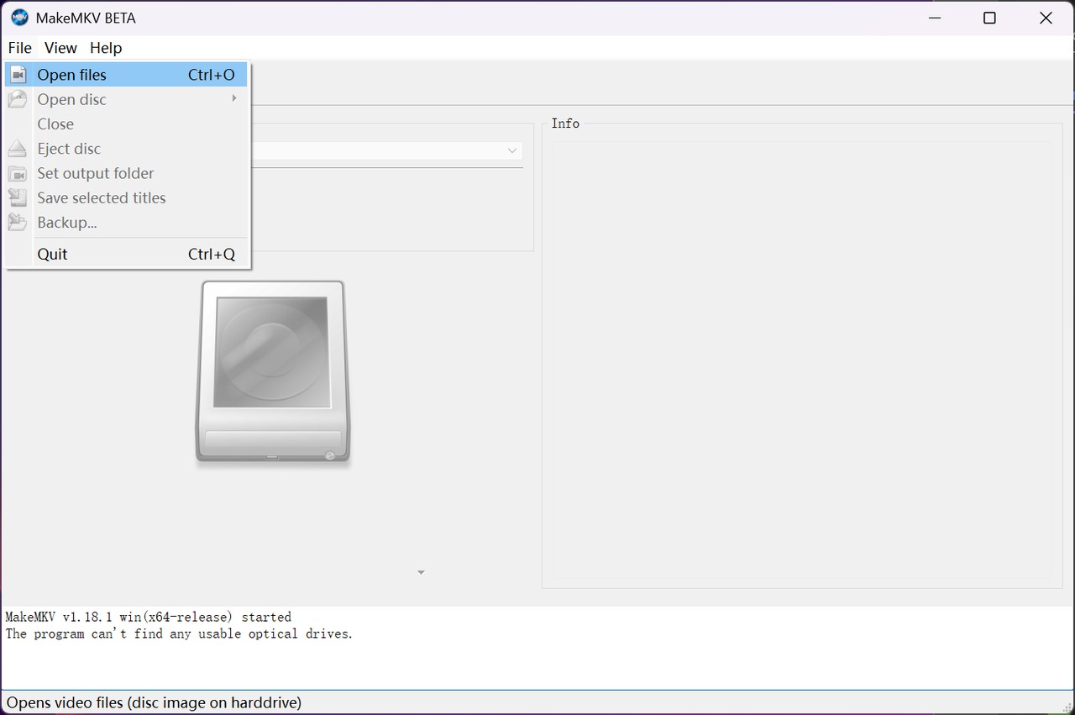Select the Open disc menu entry
Image resolution: width=1075 pixels, height=715 pixels.
click(x=127, y=99)
